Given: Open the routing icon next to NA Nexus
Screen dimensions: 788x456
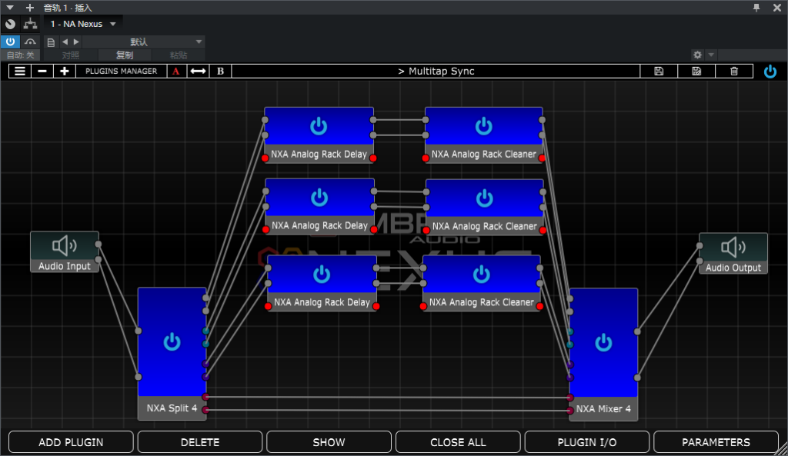Looking at the screenshot, I should tap(30, 24).
